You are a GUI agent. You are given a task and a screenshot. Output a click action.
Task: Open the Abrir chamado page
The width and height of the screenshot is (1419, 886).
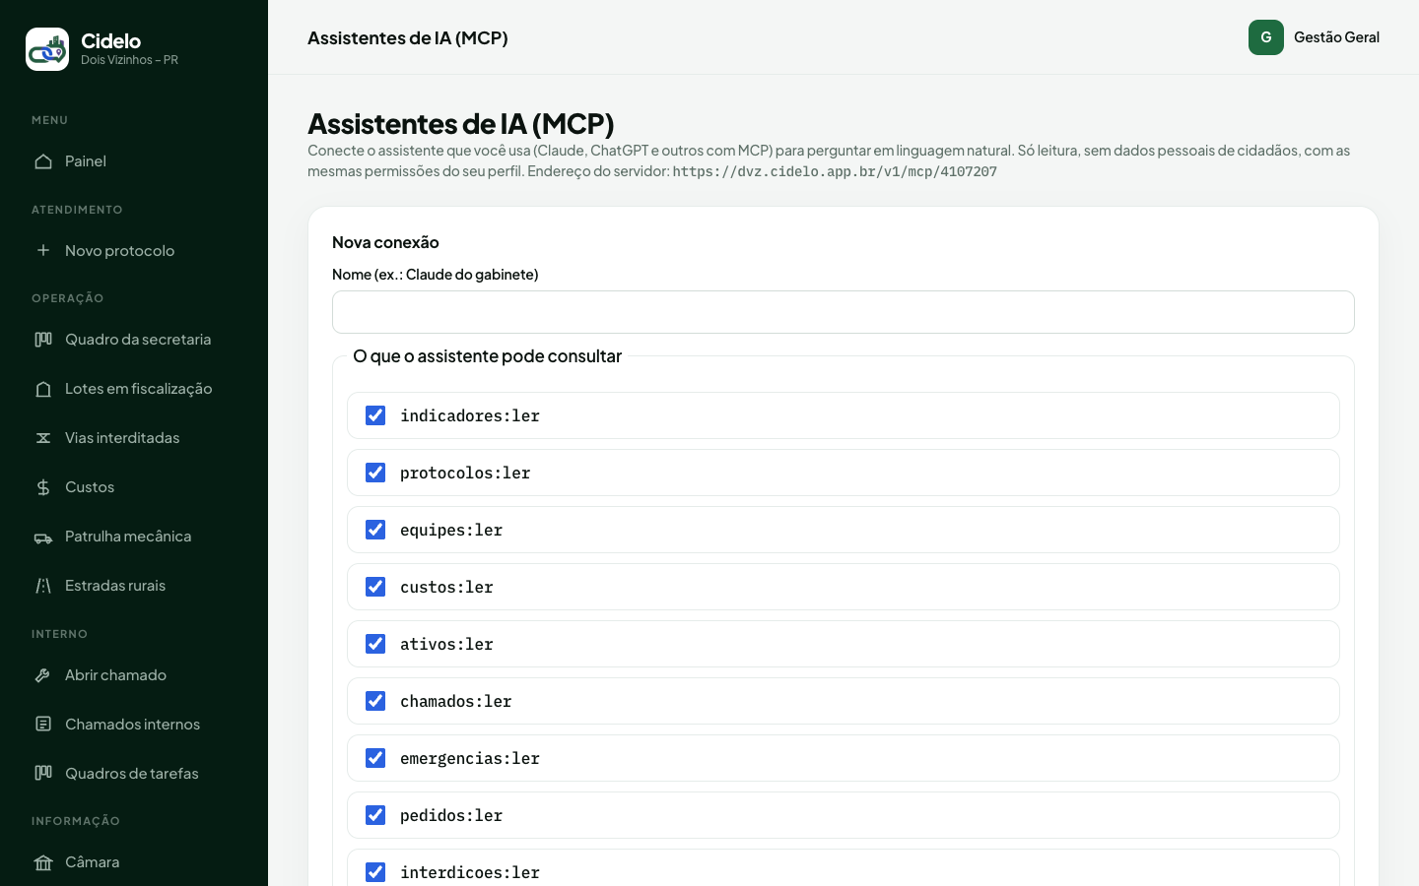click(x=134, y=674)
